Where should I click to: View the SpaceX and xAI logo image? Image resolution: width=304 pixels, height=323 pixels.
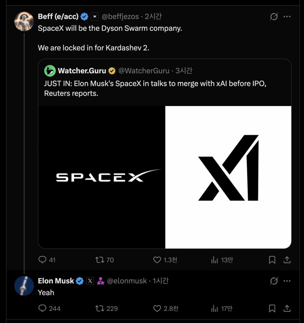coord(165,177)
